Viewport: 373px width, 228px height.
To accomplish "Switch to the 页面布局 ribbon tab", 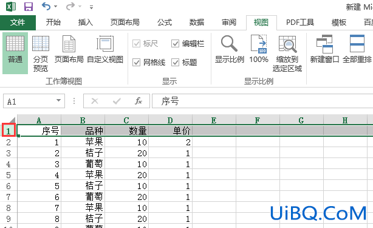I will coord(125,22).
